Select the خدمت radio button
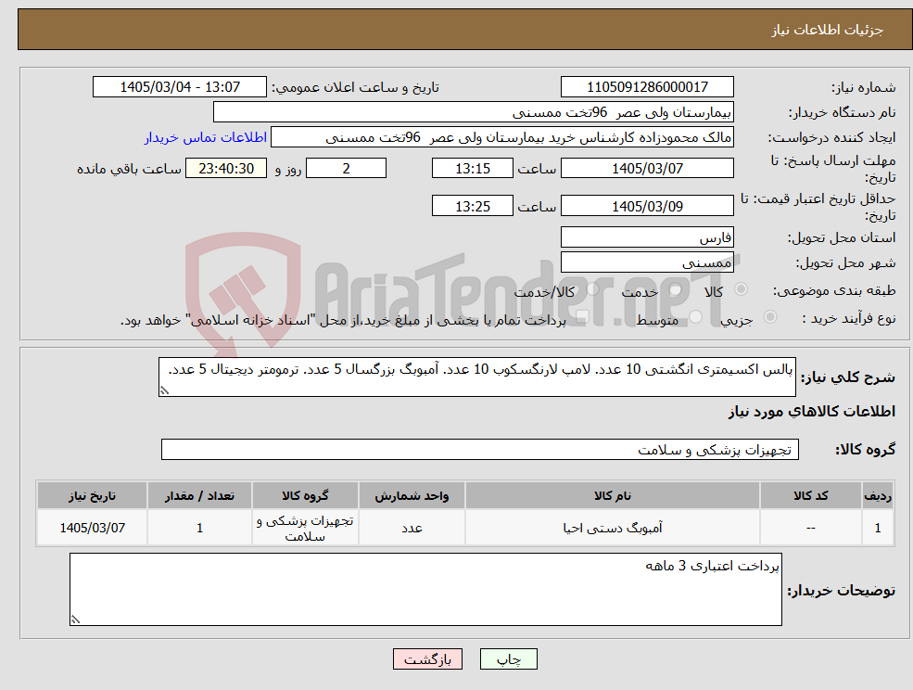 click(676, 289)
